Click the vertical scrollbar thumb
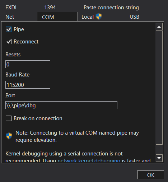 pyautogui.click(x=159, y=88)
